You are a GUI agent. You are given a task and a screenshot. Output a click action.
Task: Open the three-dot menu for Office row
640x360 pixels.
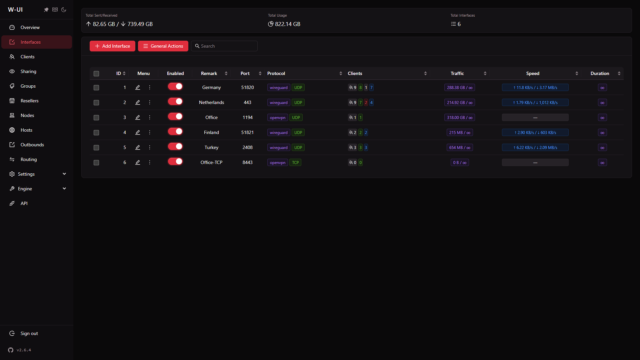click(x=150, y=117)
